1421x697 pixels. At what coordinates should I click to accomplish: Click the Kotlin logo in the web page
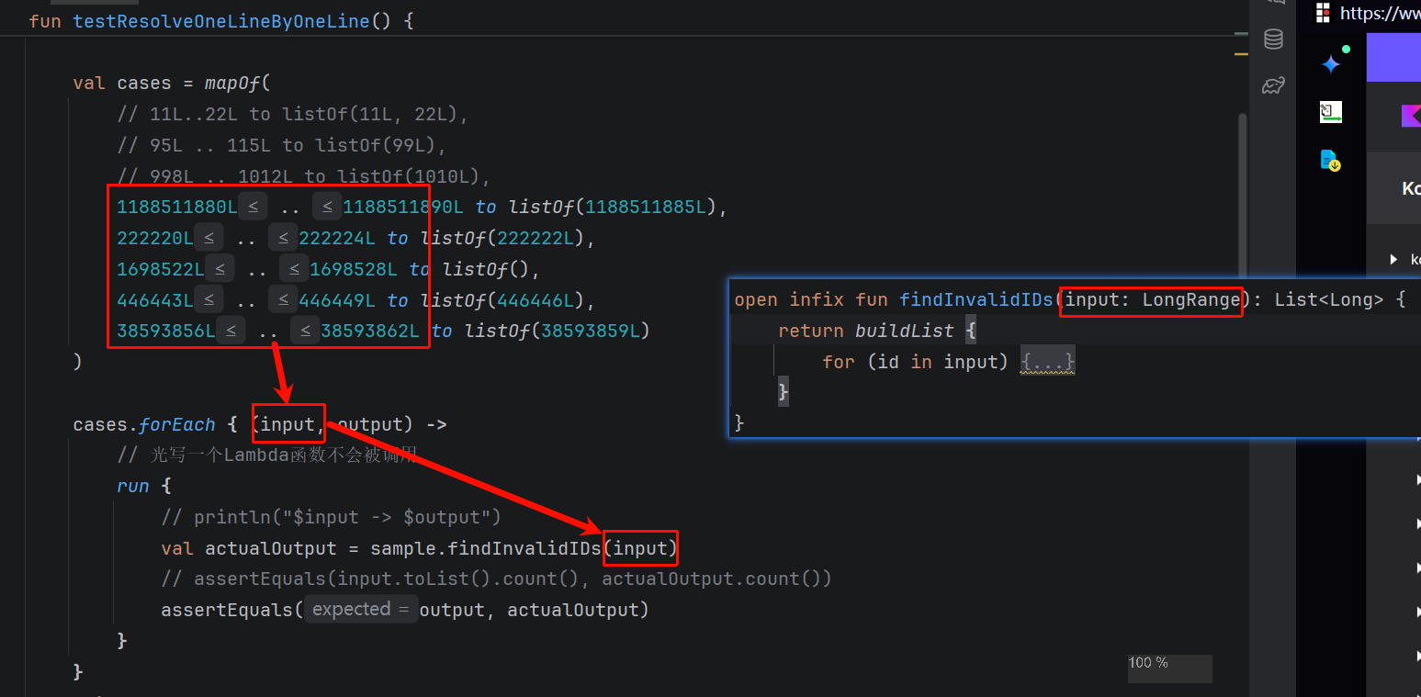pyautogui.click(x=1409, y=116)
